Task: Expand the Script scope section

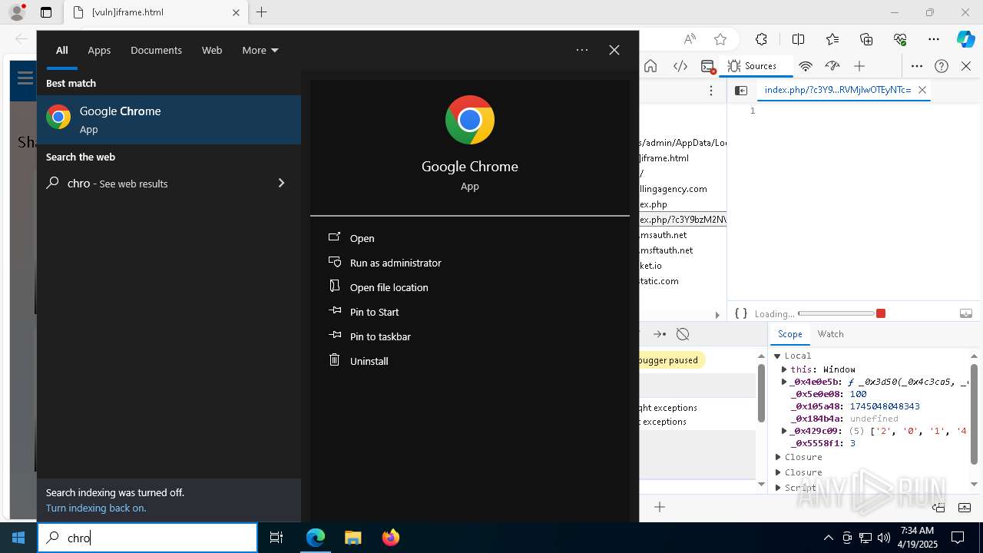Action: [x=778, y=488]
